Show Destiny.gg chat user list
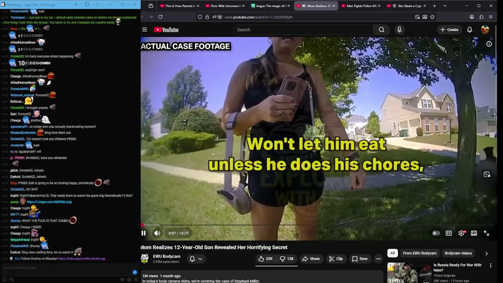The height and width of the screenshot is (283, 503). click(x=136, y=280)
